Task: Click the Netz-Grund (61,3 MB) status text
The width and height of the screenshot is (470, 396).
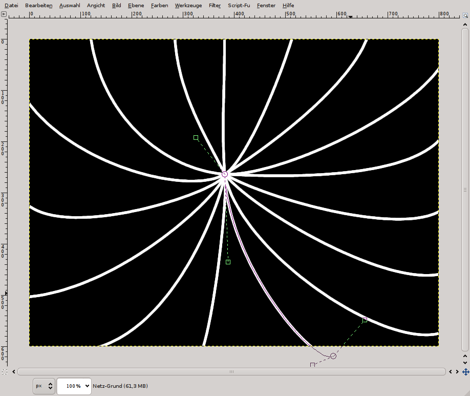Action: (x=120, y=386)
